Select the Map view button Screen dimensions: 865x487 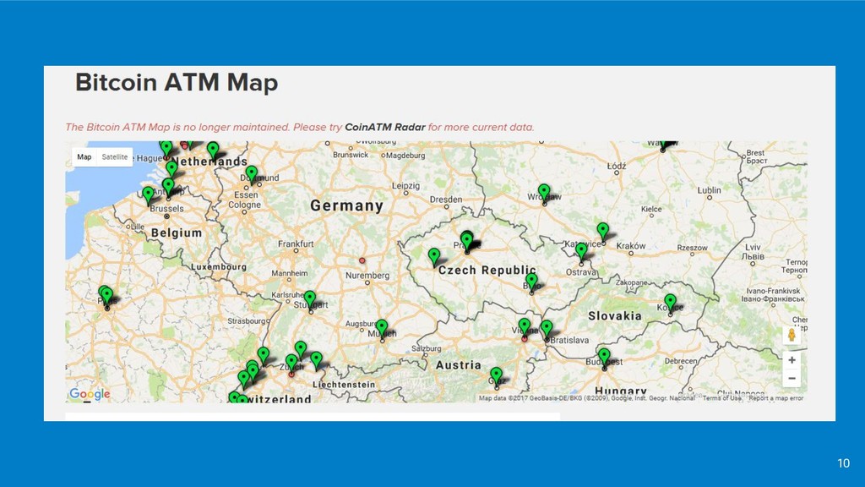84,156
